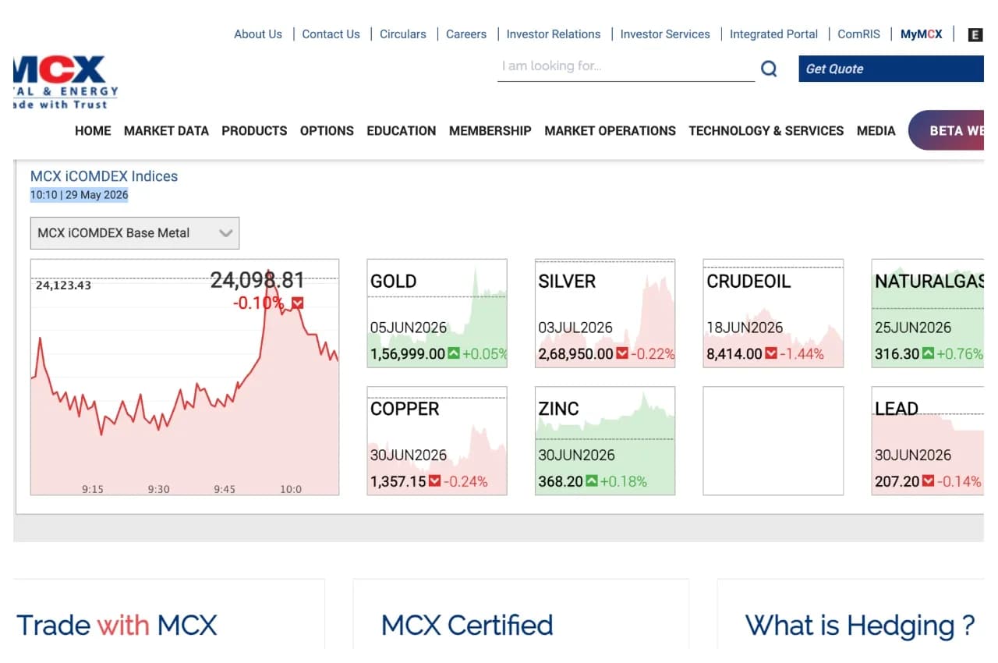Screen dimensions: 998x663
Task: Click the red down arrow beside CRUDEOIL price
Action: (x=771, y=353)
